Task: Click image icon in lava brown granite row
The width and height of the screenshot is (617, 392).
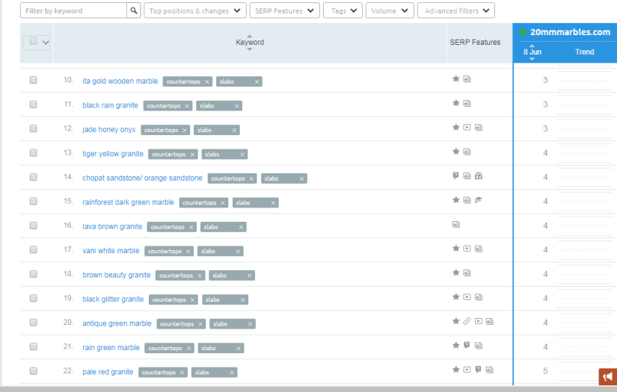Action: point(456,224)
